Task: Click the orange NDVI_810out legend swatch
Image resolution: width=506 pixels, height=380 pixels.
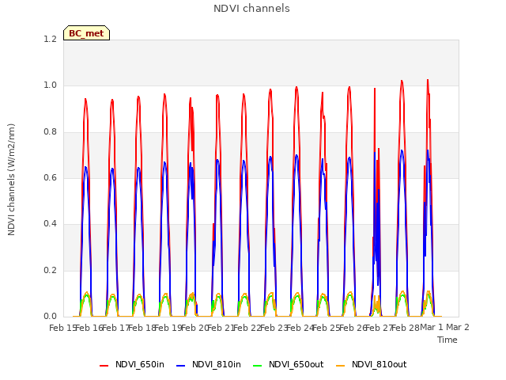Action: [x=341, y=366]
